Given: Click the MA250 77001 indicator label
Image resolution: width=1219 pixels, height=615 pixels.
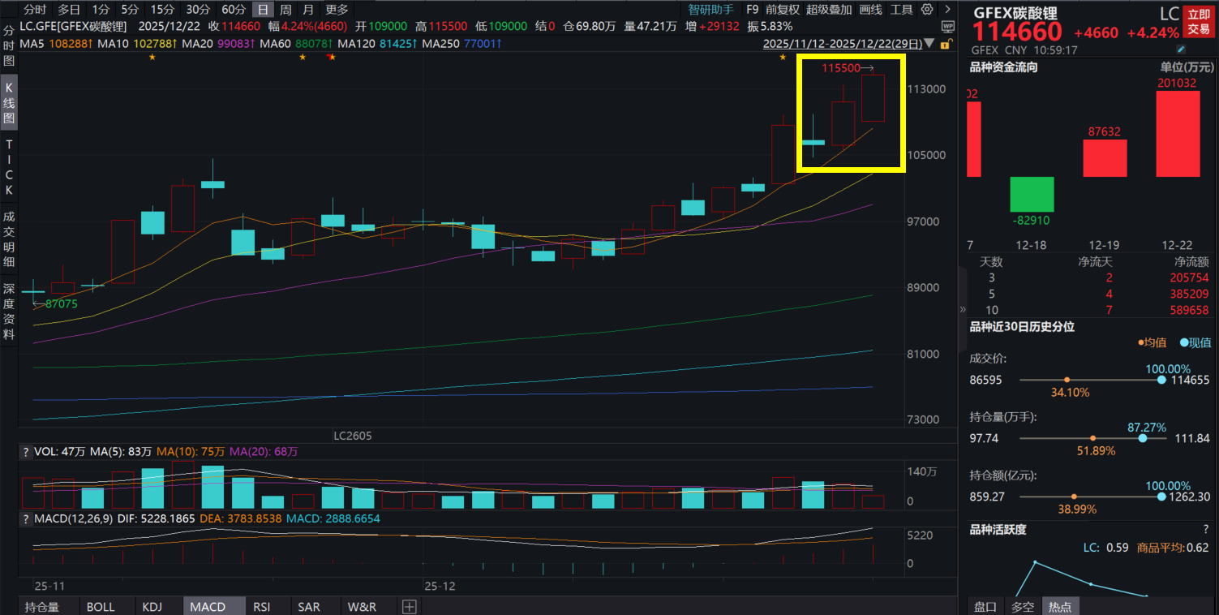Looking at the screenshot, I should point(462,43).
